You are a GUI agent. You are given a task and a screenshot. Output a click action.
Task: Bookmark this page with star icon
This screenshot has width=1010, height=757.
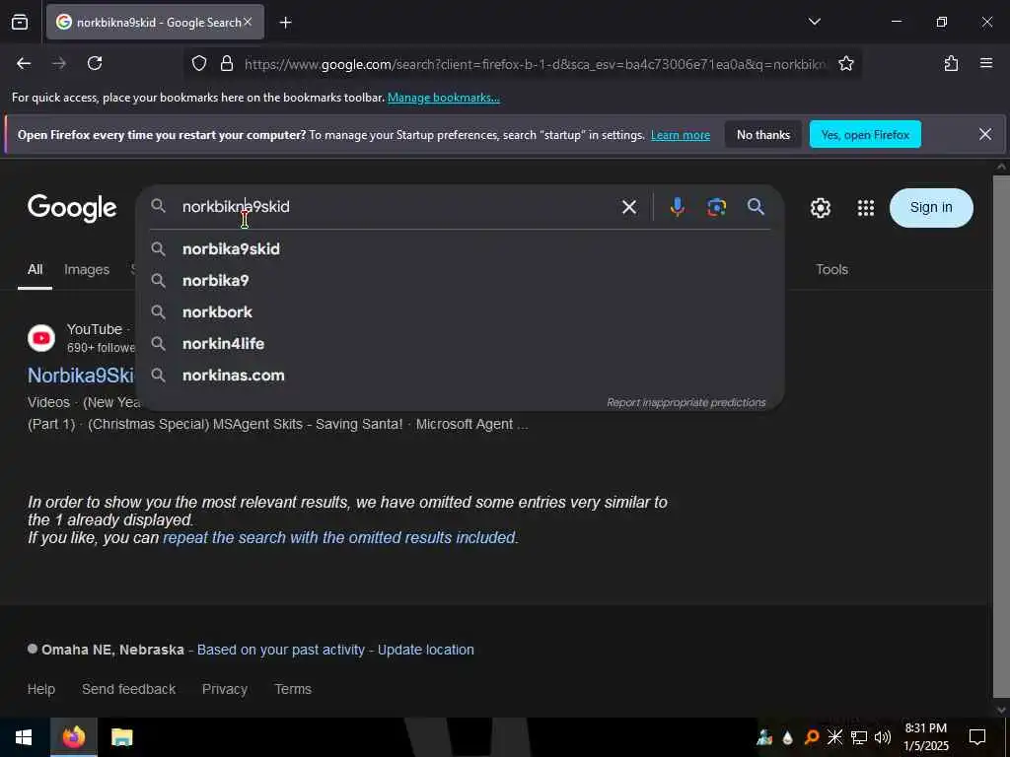845,64
